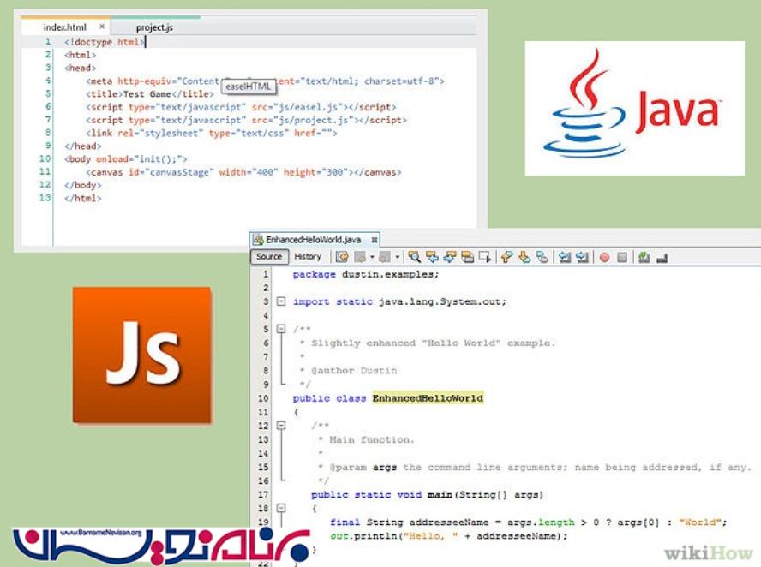Open the Back history dropdown arrow
761x567 pixels.
(x=372, y=257)
